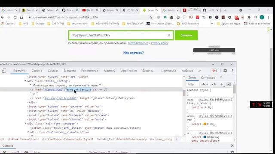
Task: Click the green Скачать button
Action: click(x=186, y=35)
